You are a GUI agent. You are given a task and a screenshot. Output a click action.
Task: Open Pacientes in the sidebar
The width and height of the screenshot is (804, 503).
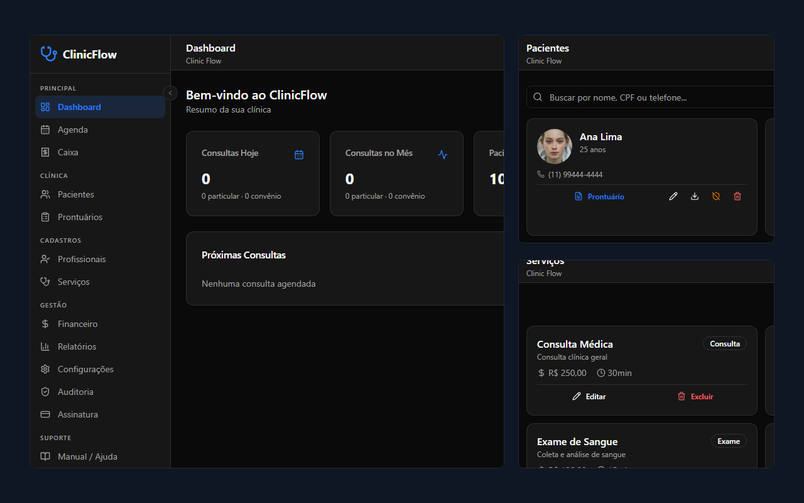coord(100,194)
